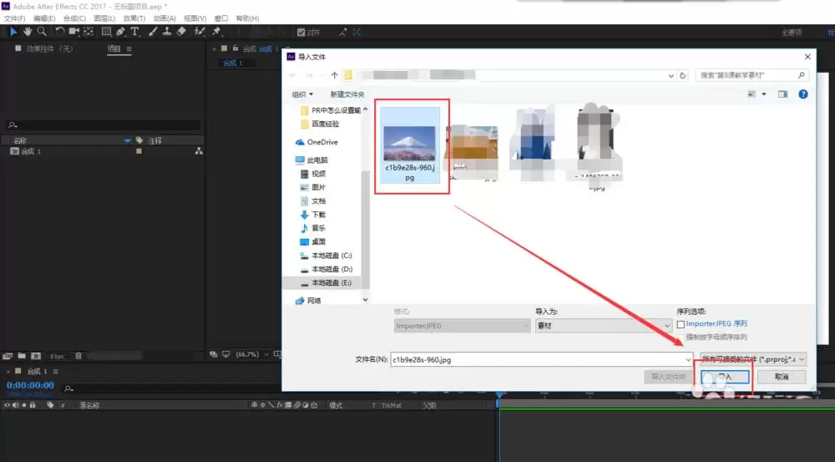Open the Composition menu
The width and height of the screenshot is (835, 462).
click(x=74, y=18)
